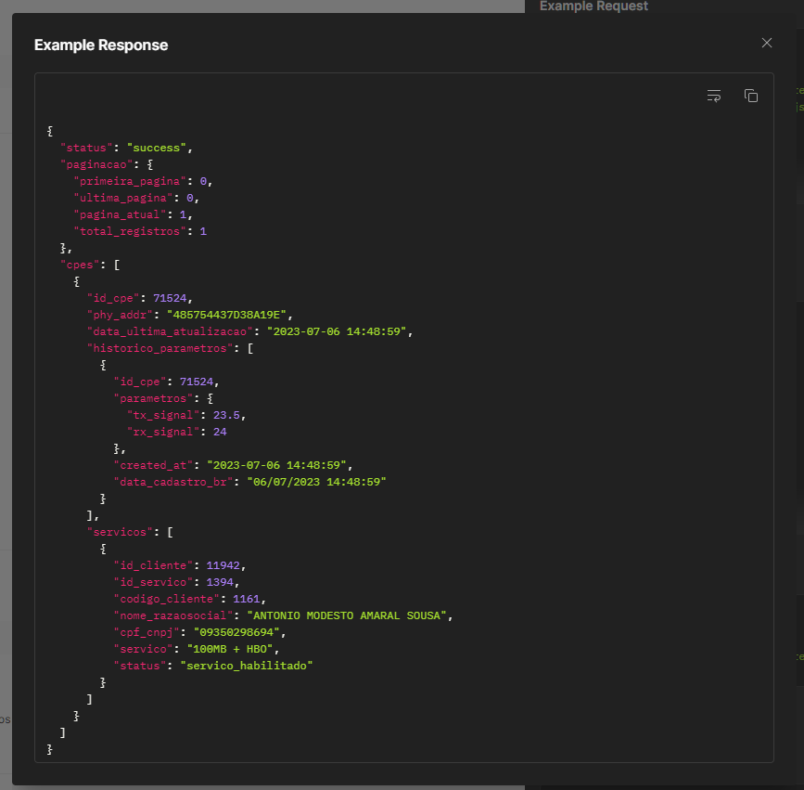Click the "Example Request" heading behind dialog
The width and height of the screenshot is (804, 790).
593,6
